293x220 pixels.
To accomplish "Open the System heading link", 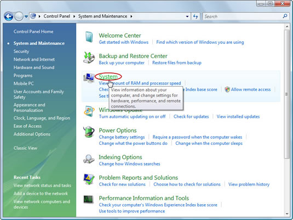I will point(108,77).
